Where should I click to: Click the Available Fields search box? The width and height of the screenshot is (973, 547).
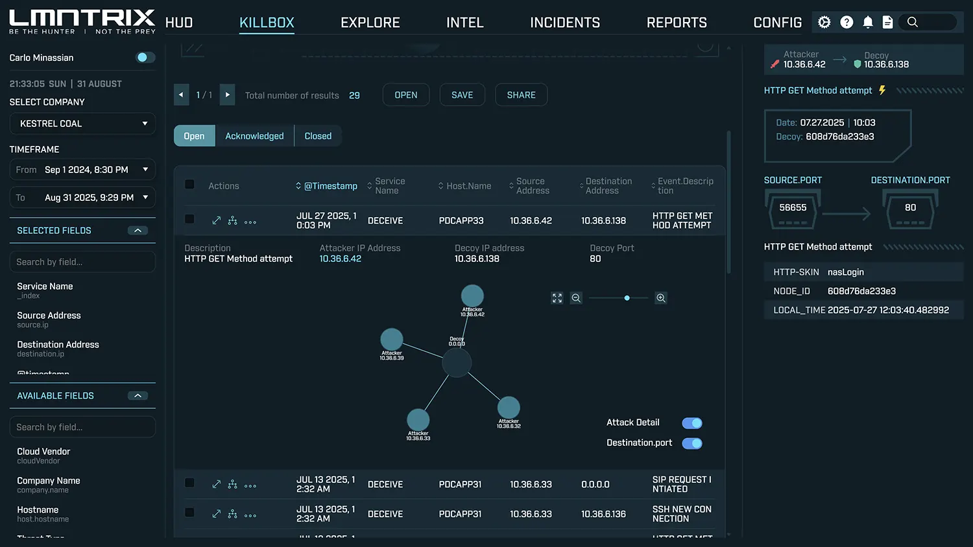[x=82, y=427]
